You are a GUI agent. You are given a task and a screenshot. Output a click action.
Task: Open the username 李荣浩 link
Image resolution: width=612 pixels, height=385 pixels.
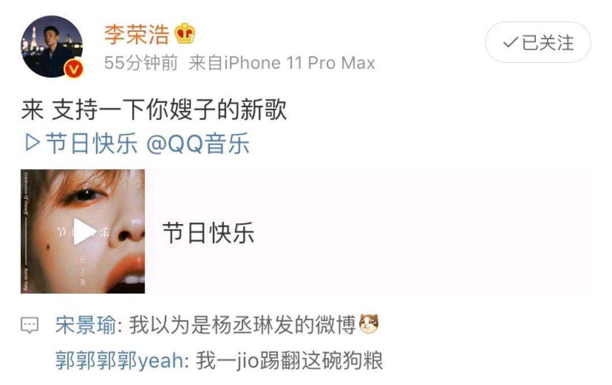137,35
